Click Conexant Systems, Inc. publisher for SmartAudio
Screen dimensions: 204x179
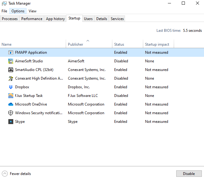pyautogui.click(x=87, y=70)
